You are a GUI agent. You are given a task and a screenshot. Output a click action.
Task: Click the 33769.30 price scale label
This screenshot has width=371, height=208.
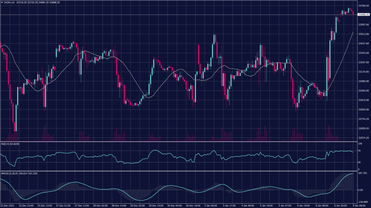pyautogui.click(x=363, y=6)
